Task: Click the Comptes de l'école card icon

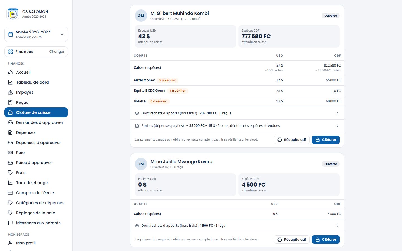Action: pos(10,193)
